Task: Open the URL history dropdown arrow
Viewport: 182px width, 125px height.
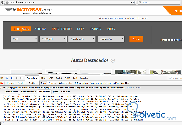Action: click(131, 3)
